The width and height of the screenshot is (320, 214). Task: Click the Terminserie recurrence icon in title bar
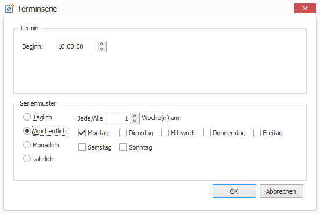[x=10, y=8]
